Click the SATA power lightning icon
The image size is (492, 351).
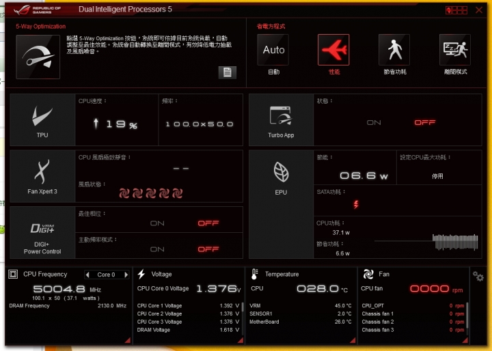coord(356,204)
